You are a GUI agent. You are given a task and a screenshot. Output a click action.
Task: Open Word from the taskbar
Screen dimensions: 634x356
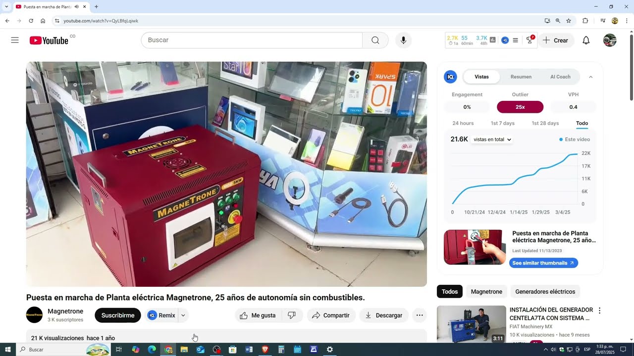click(x=249, y=350)
